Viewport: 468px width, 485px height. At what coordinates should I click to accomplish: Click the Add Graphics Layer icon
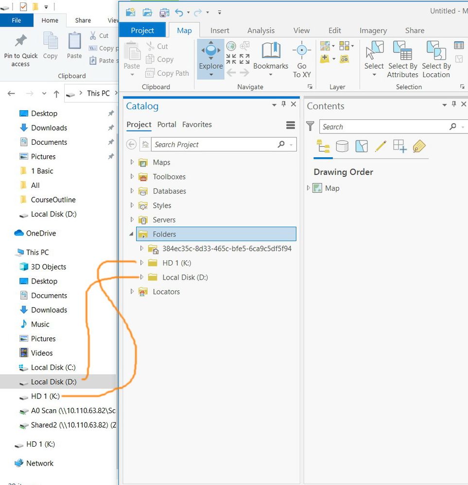click(344, 59)
